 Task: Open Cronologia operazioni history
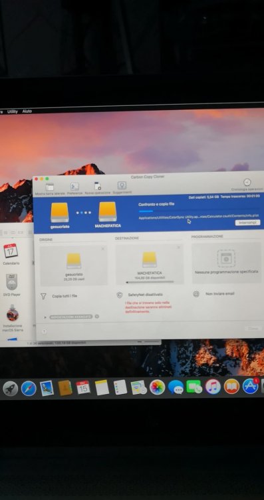(x=247, y=182)
